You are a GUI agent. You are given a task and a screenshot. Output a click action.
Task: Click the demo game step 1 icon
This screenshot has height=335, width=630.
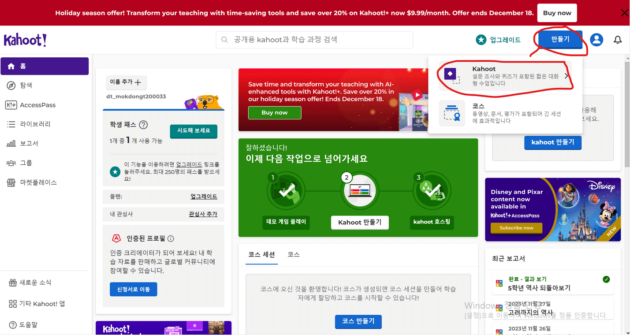(286, 191)
